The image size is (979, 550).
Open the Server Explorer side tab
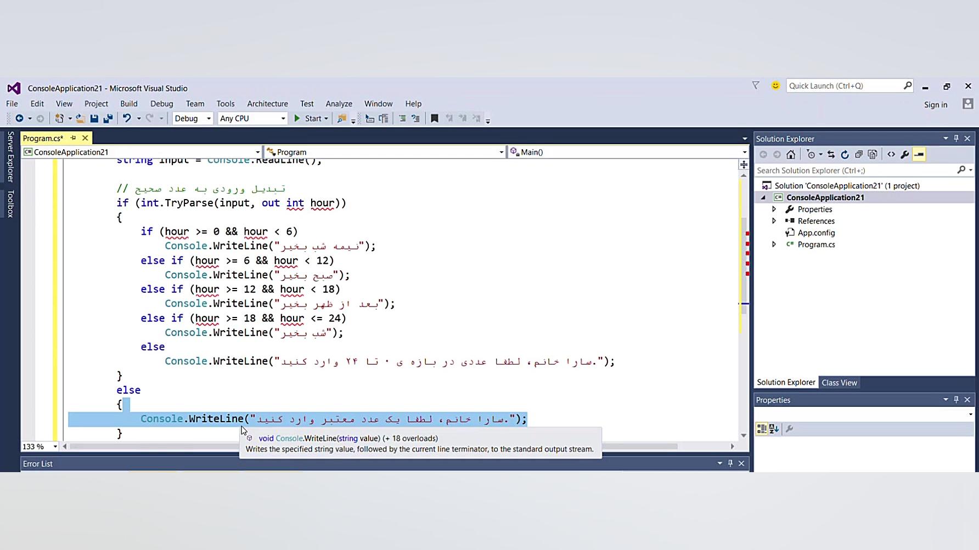(10, 157)
